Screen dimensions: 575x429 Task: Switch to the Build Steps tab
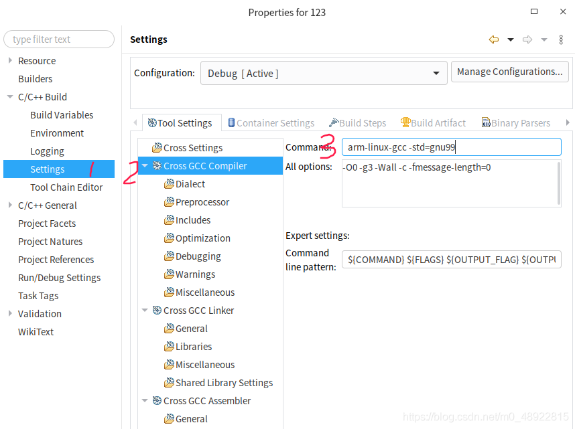[x=357, y=123]
